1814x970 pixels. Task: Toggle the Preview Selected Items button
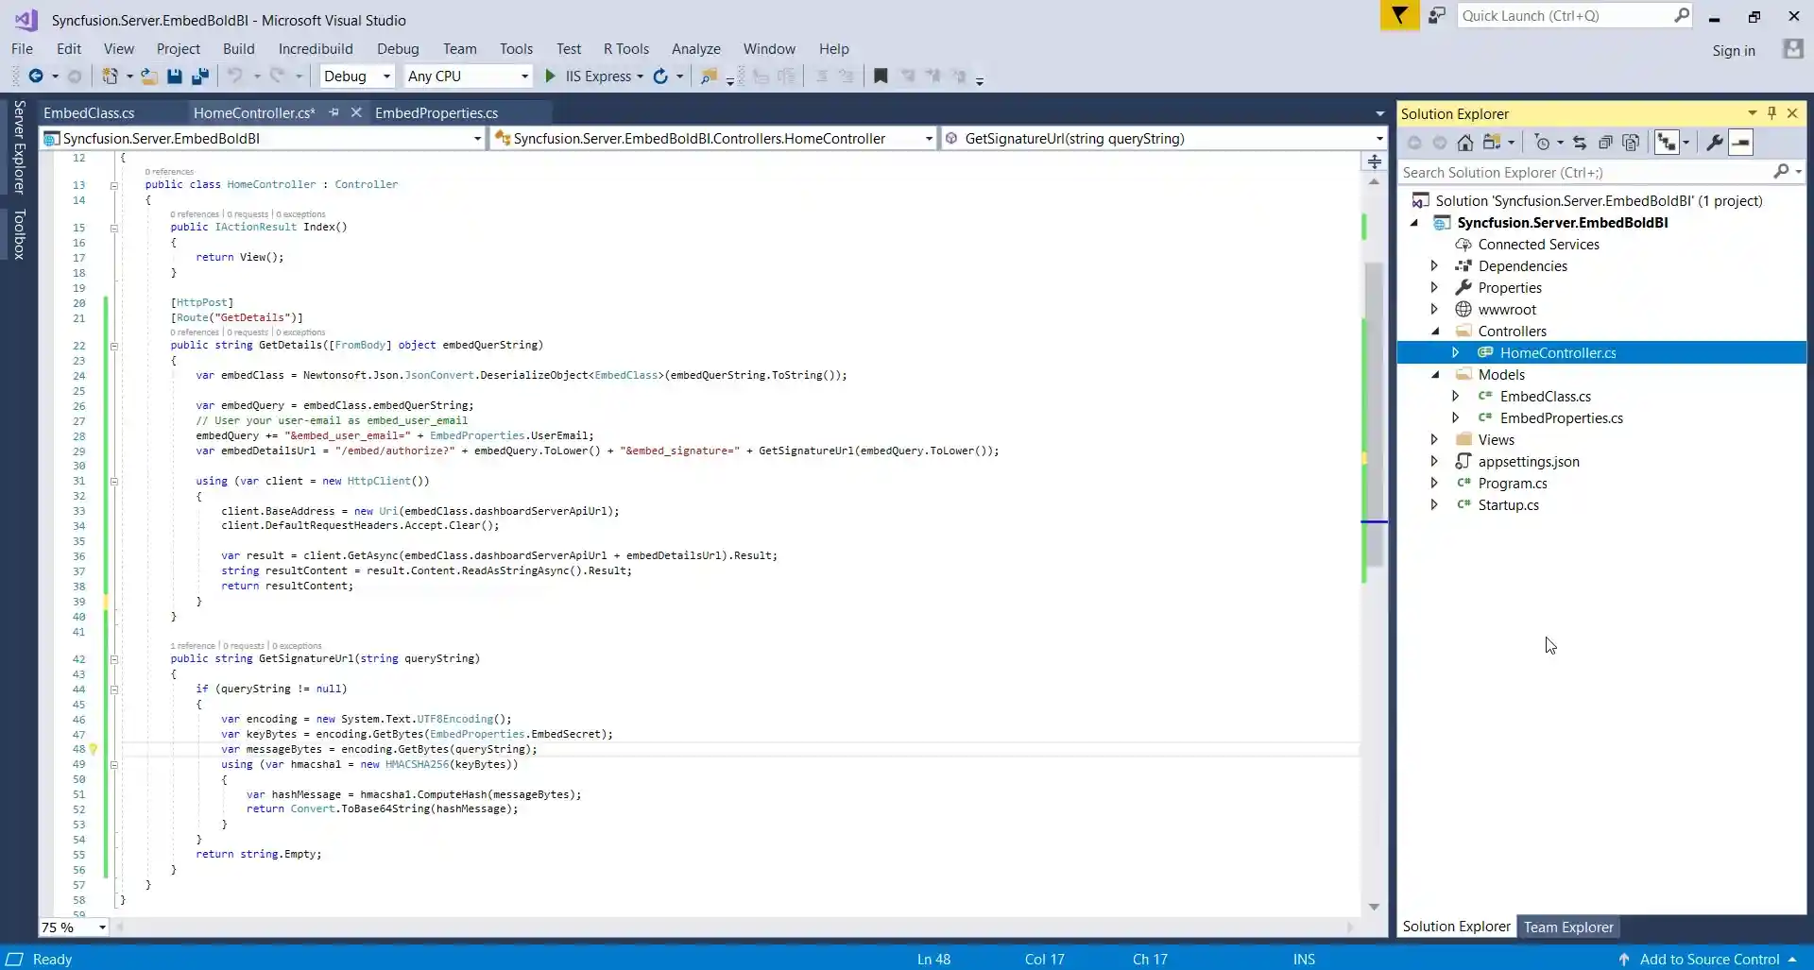(1740, 143)
